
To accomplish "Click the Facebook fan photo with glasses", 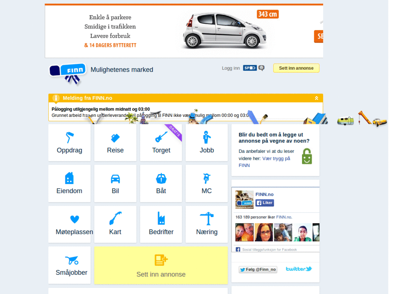I will 264,232.
